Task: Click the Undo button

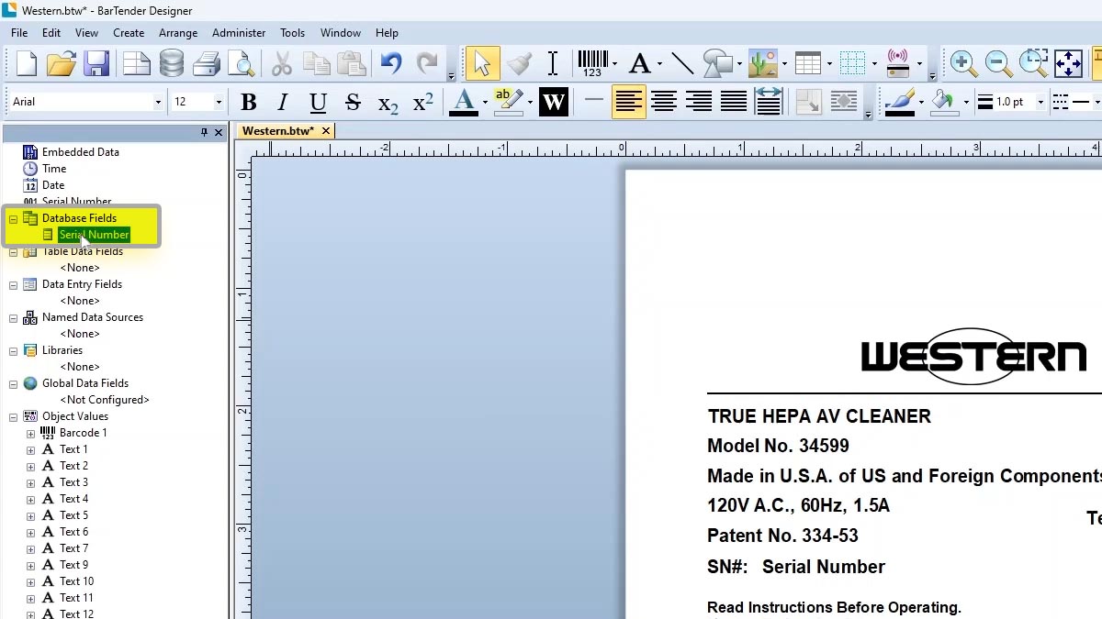Action: pos(390,62)
